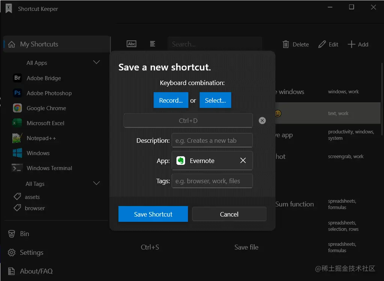384x281 pixels.
Task: Select the Adobe Photoshop icon in sidebar
Action: [x=17, y=93]
